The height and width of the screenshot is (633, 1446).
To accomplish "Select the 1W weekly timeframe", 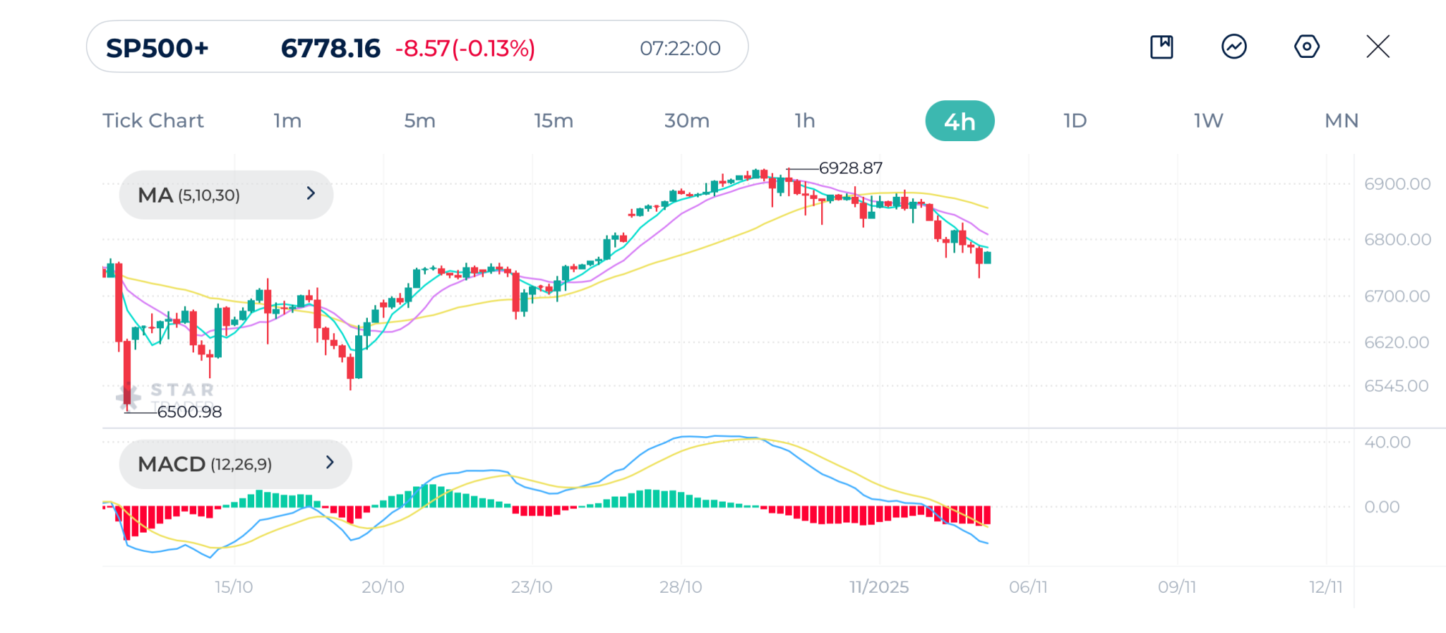I will click(1208, 121).
